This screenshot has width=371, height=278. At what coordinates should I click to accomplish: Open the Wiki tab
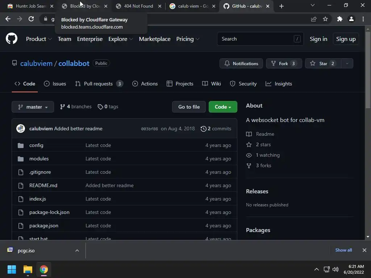click(x=211, y=84)
